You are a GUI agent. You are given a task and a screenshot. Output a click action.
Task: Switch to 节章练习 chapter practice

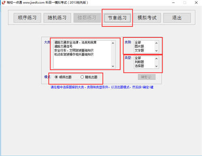pyautogui.click(x=118, y=18)
